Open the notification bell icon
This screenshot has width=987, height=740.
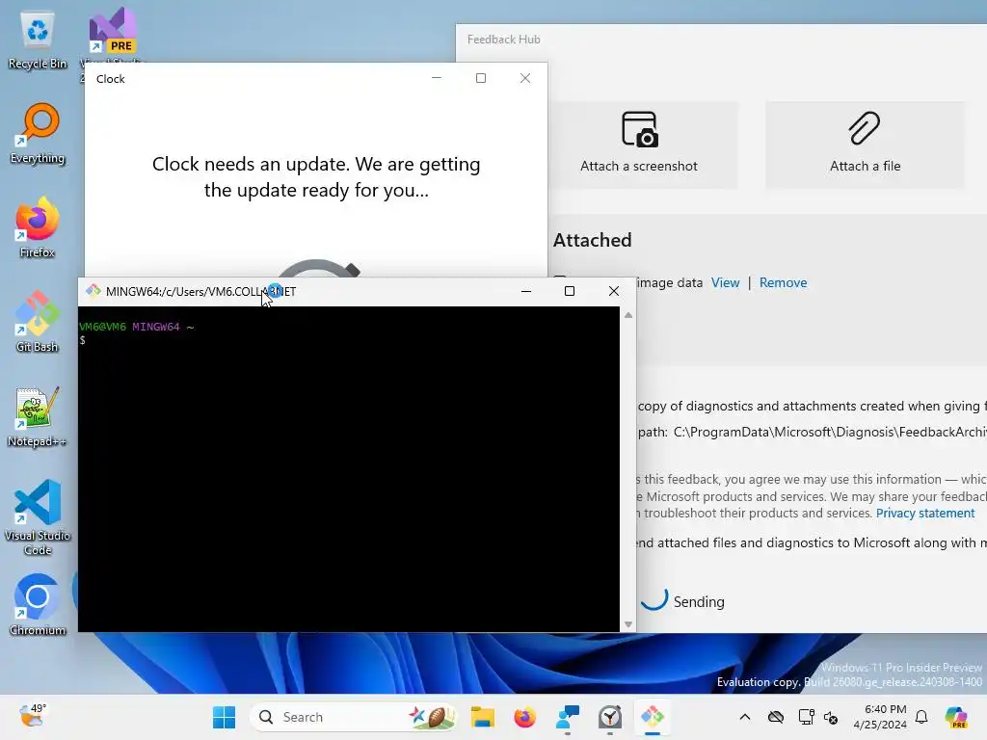921,717
